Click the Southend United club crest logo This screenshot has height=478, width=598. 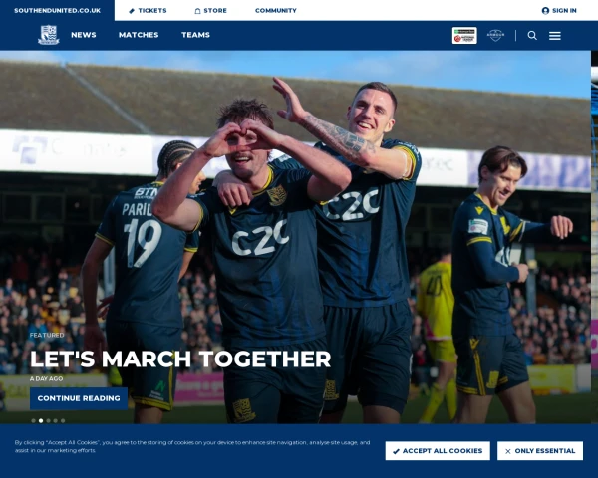[49, 35]
